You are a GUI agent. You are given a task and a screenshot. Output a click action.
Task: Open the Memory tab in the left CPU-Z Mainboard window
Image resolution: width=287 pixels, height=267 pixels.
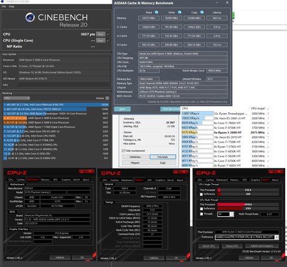coord(45,180)
